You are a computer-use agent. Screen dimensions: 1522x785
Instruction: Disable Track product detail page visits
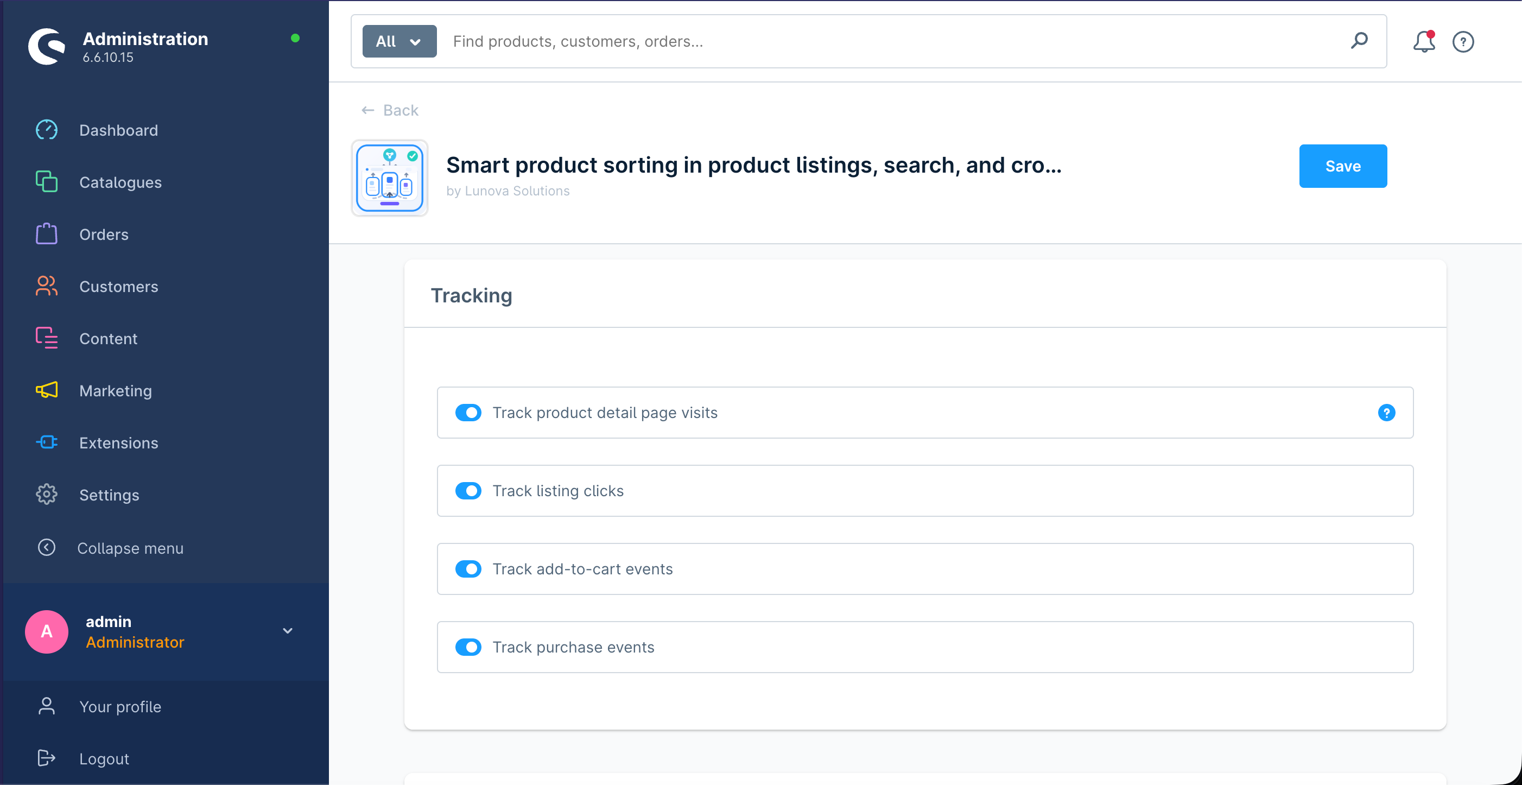pos(468,413)
